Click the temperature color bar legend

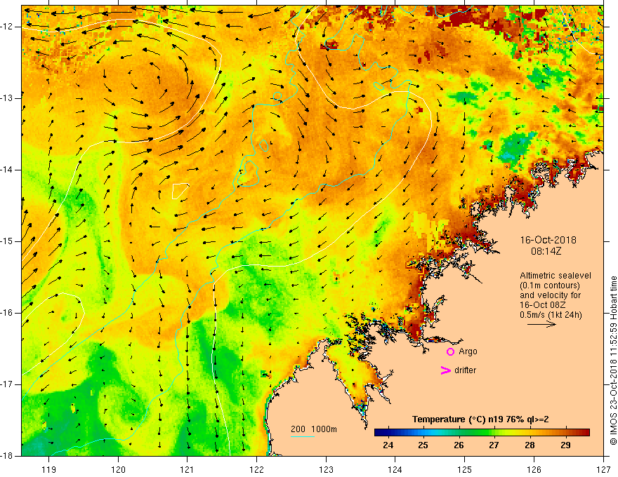click(x=482, y=433)
